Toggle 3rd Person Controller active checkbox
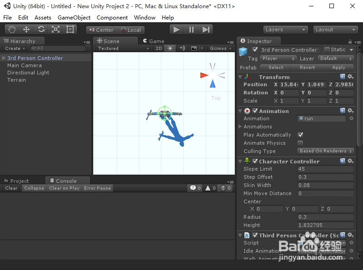Viewport: 363px width, 270px height. click(255, 50)
